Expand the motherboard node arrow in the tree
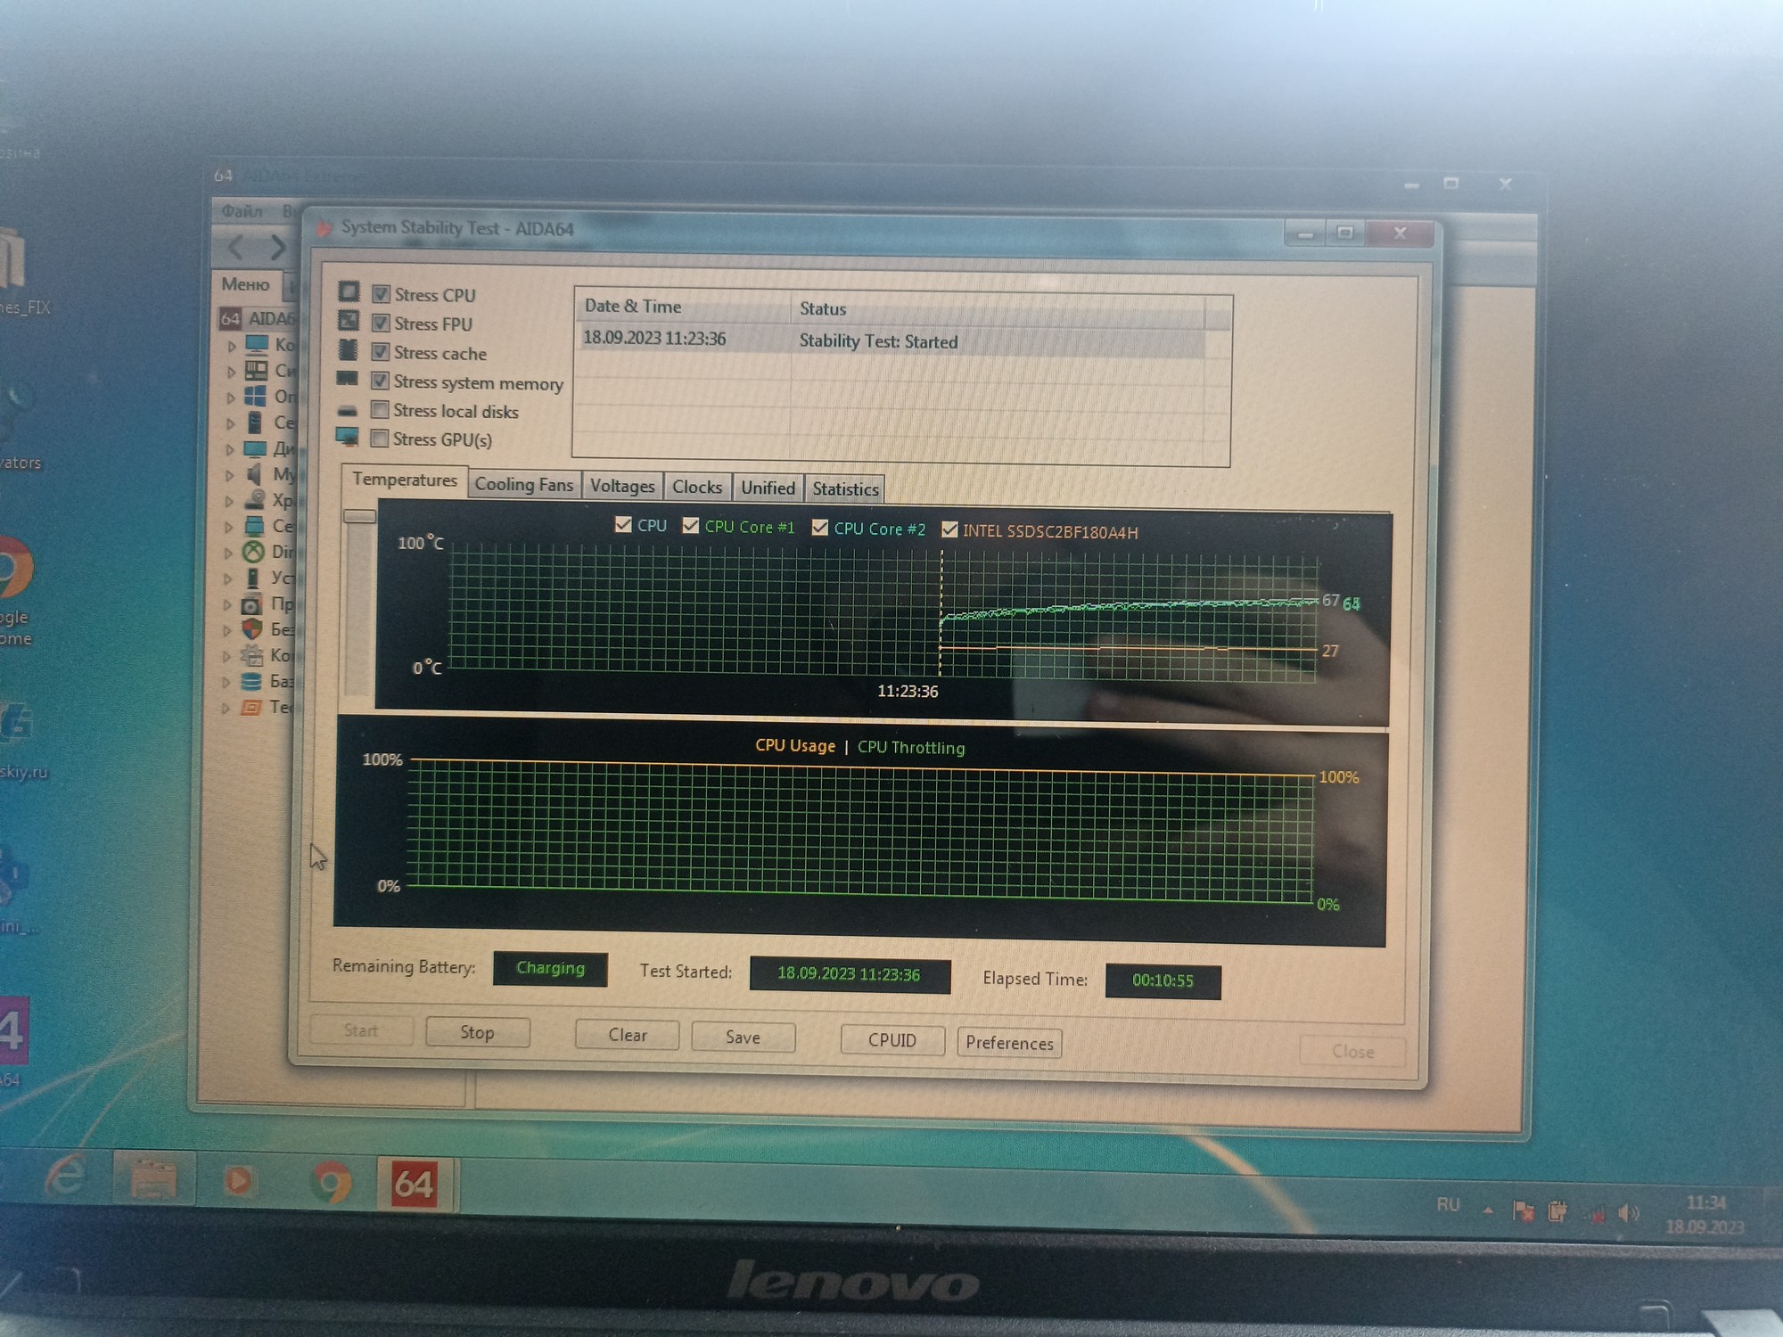The width and height of the screenshot is (1783, 1337). [x=232, y=372]
